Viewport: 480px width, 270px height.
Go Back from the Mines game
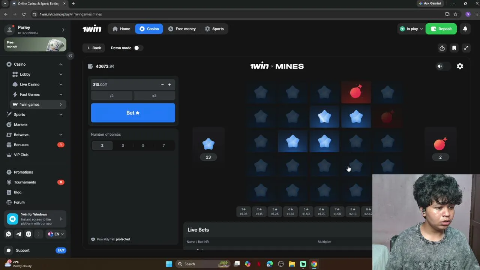pos(94,48)
